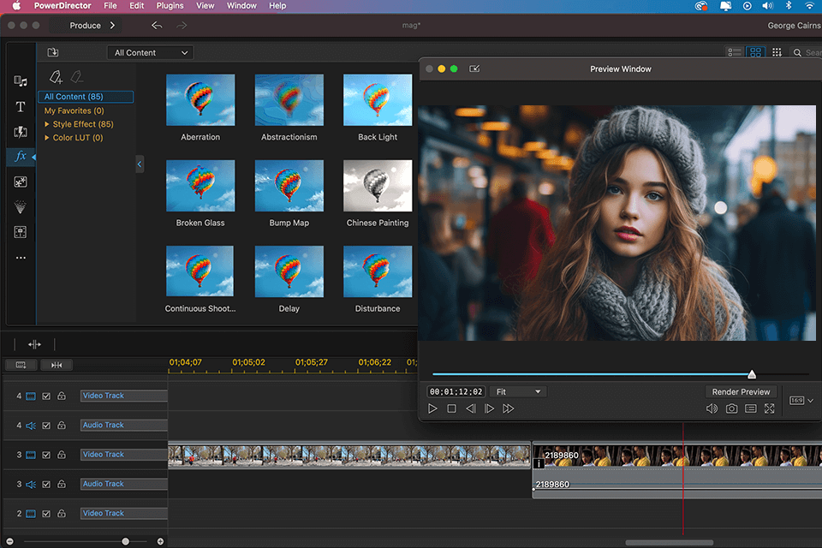Viewport: 822px width, 548px height.
Task: Click the preview volume speaker icon
Action: point(712,409)
